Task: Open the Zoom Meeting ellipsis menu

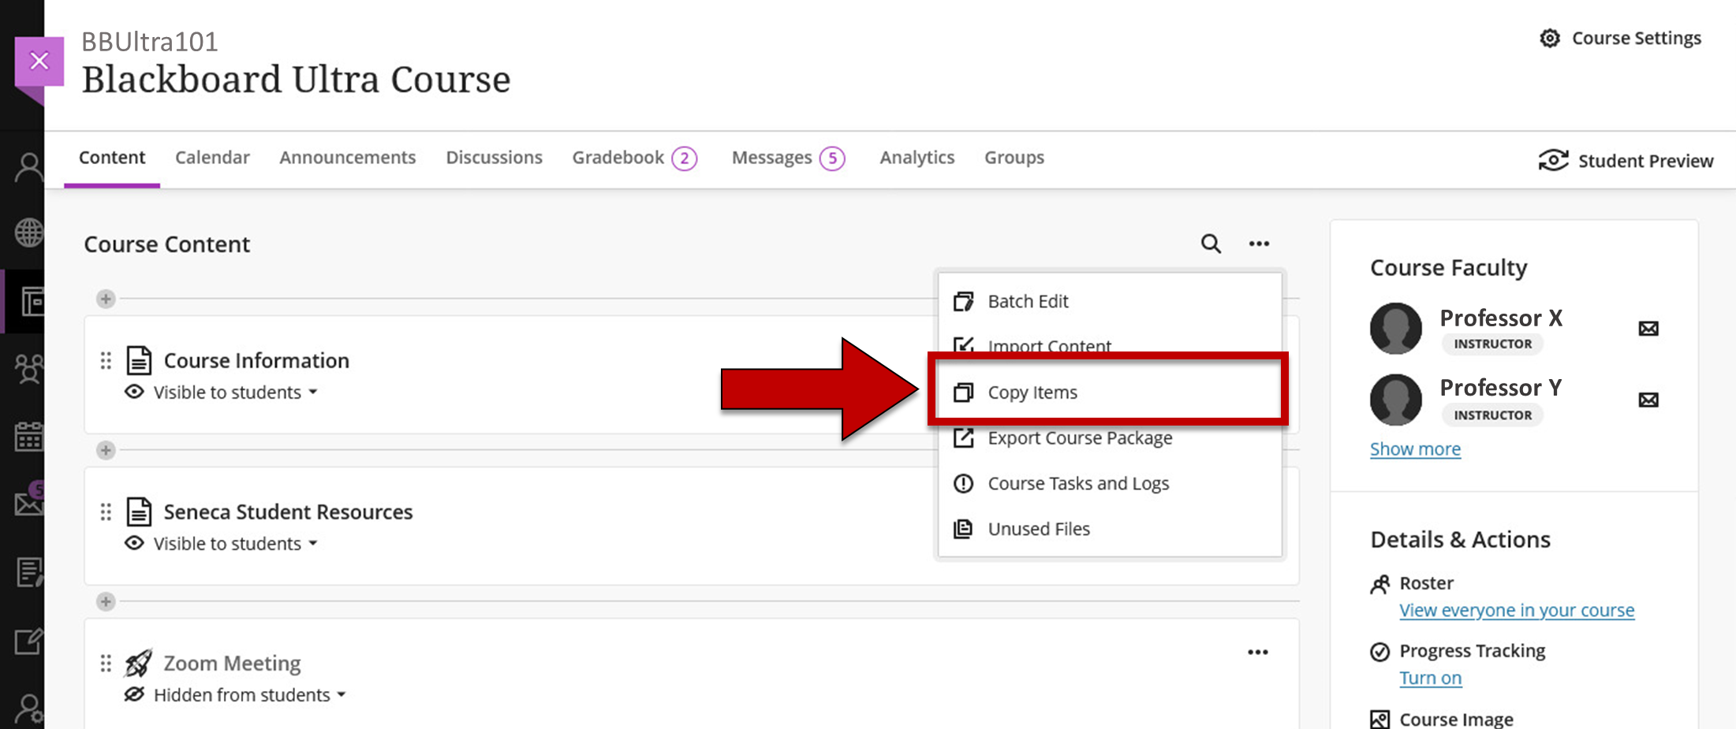Action: click(1258, 652)
